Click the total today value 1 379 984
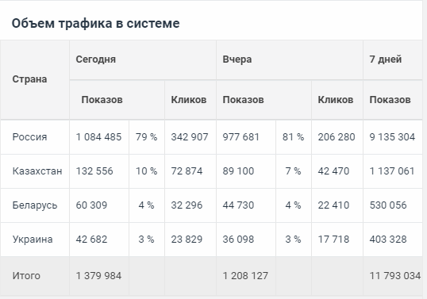Viewport: 427px width, 299px height. coord(98,276)
